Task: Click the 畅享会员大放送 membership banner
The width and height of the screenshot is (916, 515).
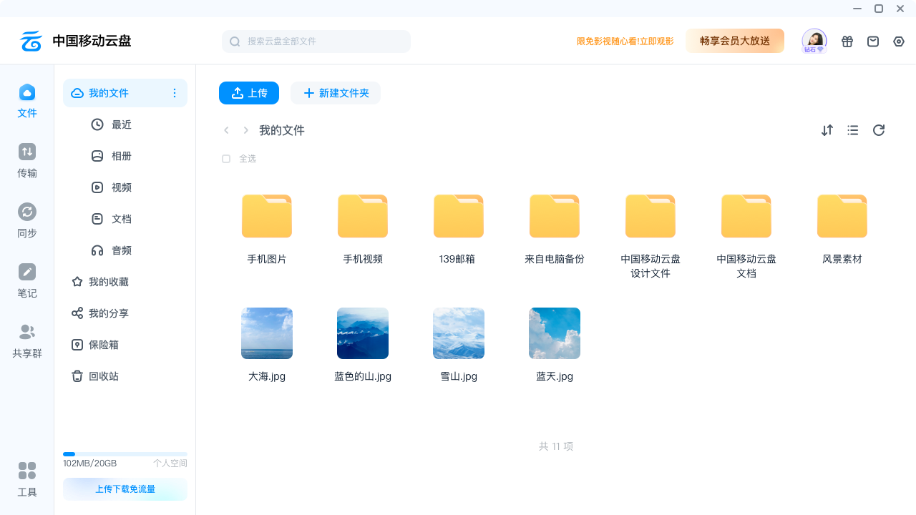Action: tap(735, 41)
